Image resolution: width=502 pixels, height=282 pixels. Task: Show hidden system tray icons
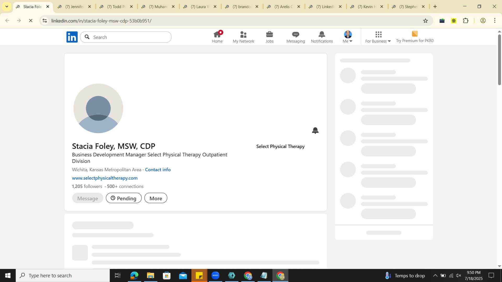click(435, 275)
